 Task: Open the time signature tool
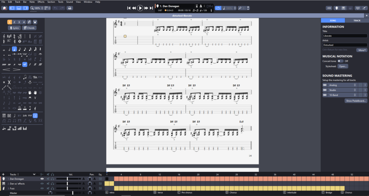14,36
